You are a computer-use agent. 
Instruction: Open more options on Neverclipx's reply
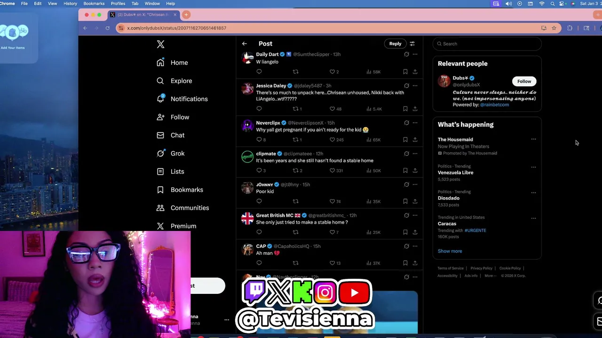[415, 123]
